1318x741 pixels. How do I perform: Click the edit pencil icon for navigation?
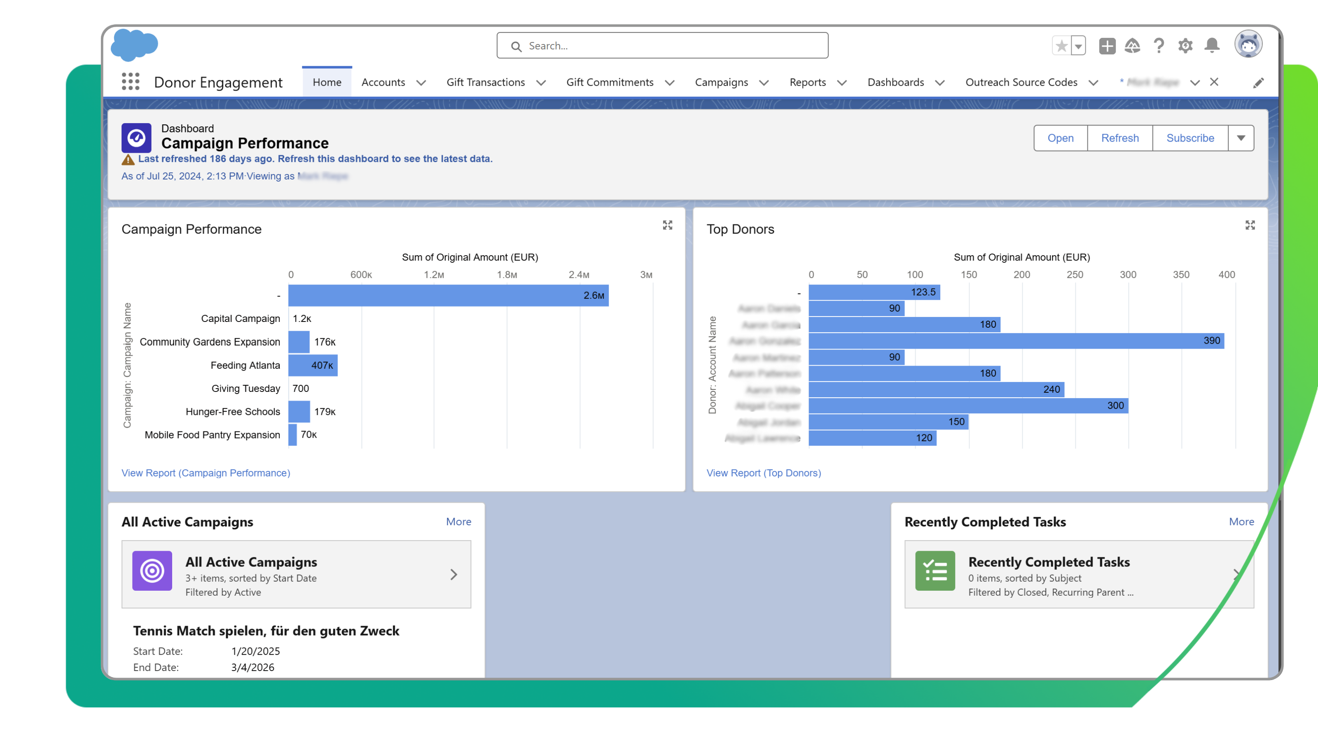coord(1259,82)
